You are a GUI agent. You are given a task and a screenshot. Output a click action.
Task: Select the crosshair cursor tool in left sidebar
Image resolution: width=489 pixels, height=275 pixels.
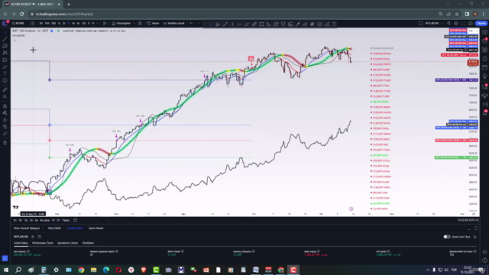(5, 32)
